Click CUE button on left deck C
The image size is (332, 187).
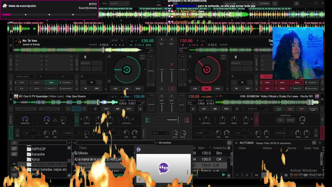point(115,89)
